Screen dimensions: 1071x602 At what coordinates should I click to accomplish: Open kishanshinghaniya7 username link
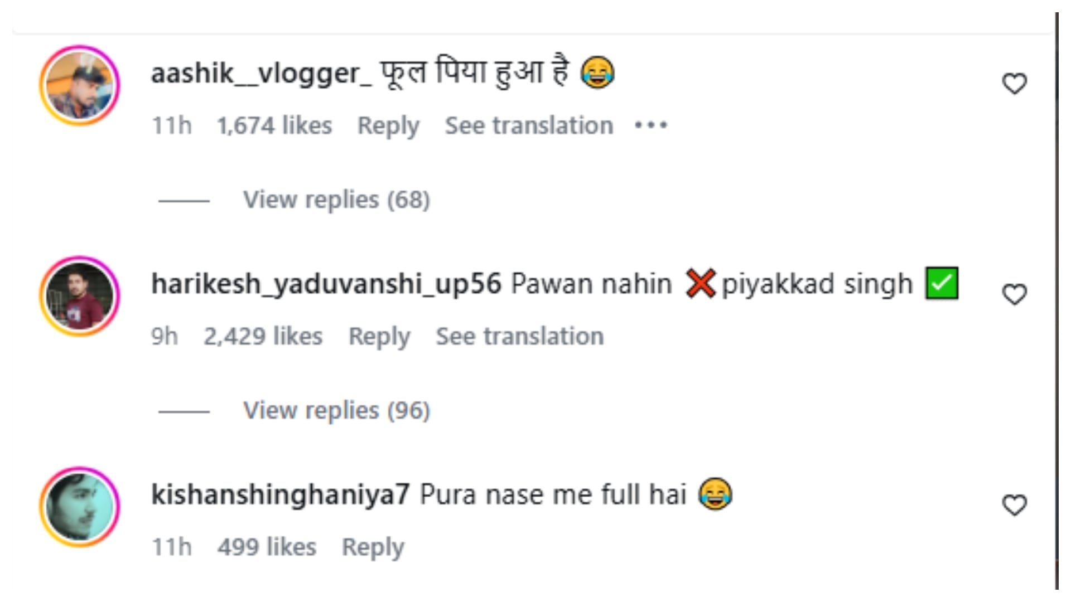pos(281,494)
